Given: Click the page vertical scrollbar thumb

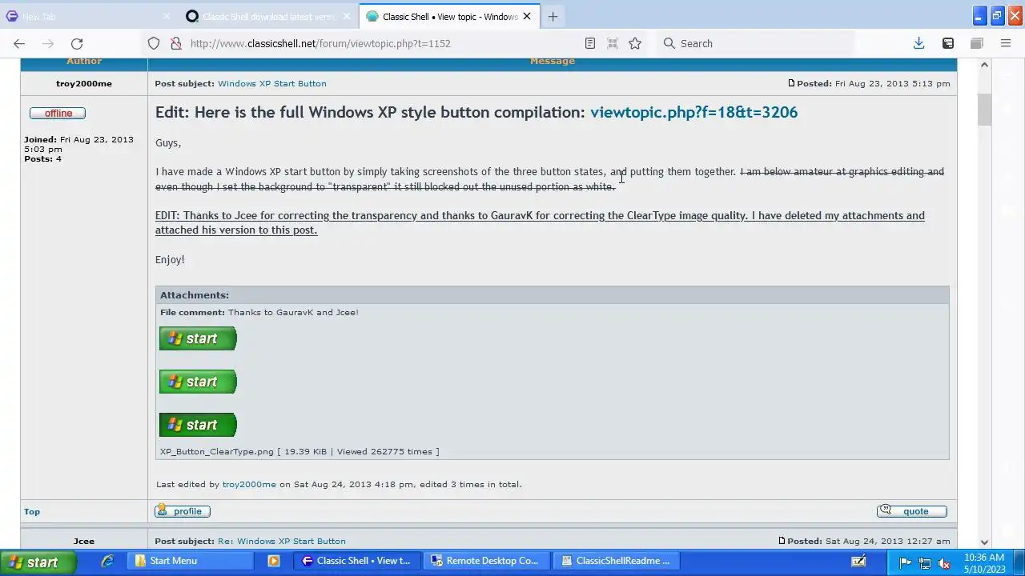Looking at the screenshot, I should (x=984, y=110).
